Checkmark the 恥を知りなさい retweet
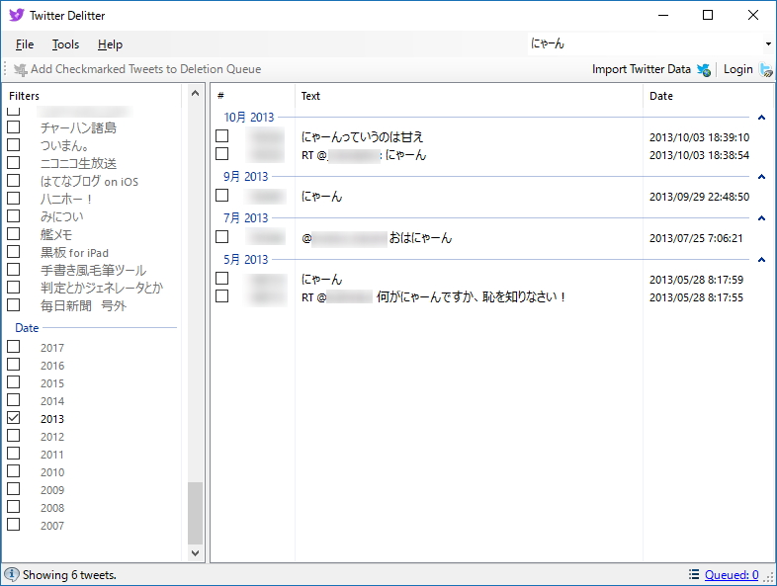The width and height of the screenshot is (777, 586). pos(222,296)
